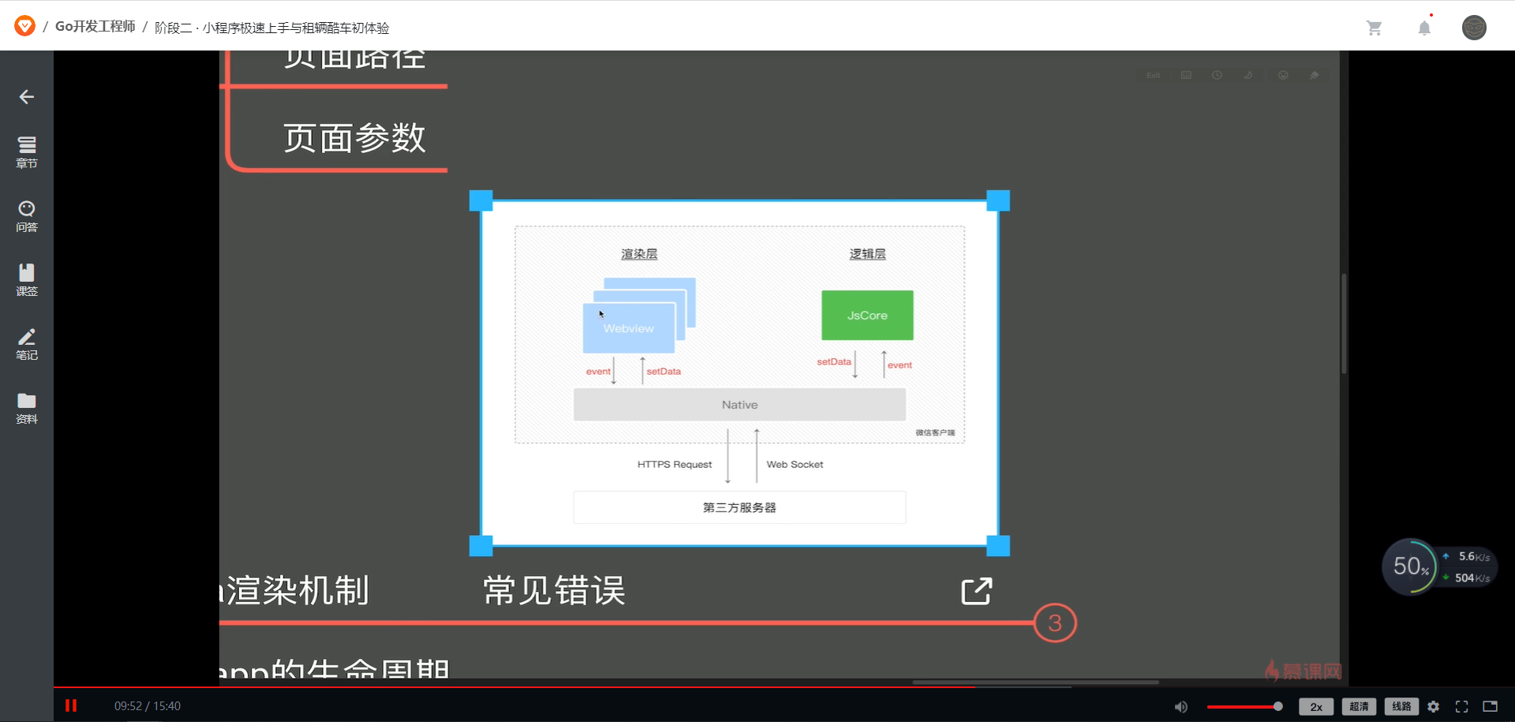Open the notification bell
Viewport: 1515px width, 722px height.
point(1424,28)
